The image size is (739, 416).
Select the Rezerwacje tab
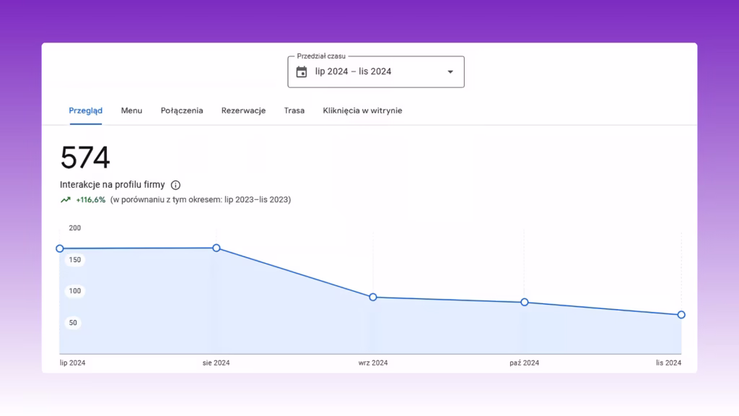point(244,110)
